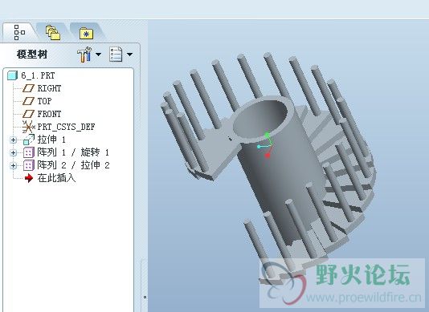Click the 阵列 2 pattern feature icon

tap(28, 165)
